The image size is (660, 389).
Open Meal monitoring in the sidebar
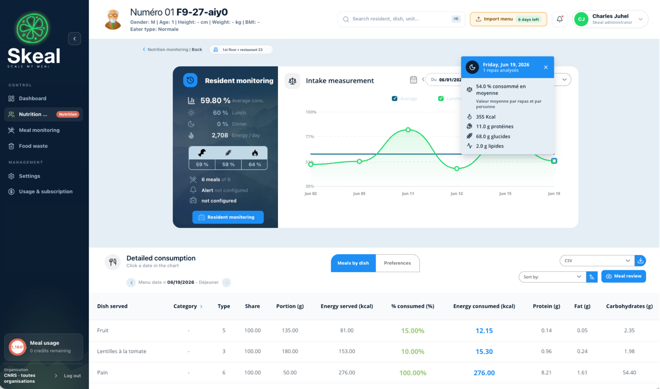(x=44, y=130)
